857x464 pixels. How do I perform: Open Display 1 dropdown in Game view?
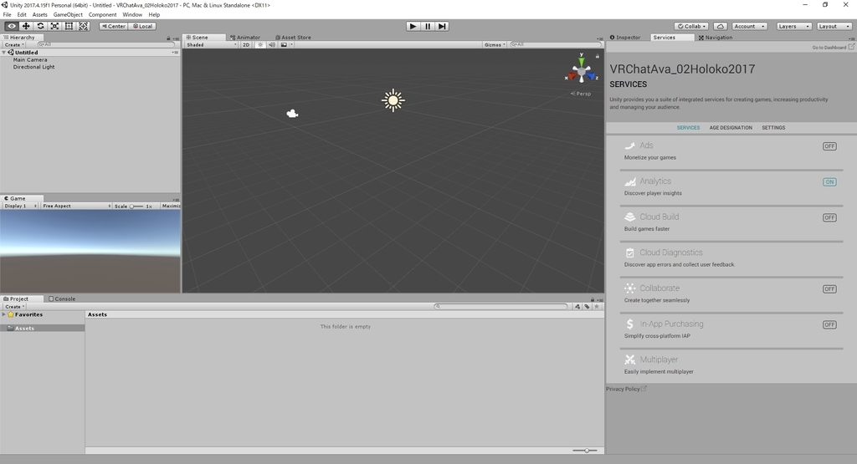(x=20, y=206)
